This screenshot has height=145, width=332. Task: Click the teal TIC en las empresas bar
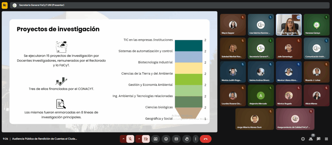click(189, 46)
